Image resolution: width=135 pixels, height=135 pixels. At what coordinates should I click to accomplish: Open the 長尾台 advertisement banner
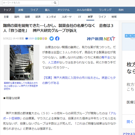point(129,37)
